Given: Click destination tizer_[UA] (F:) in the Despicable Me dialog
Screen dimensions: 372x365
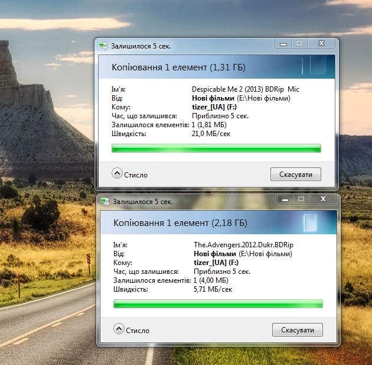Looking at the screenshot, I should [214, 107].
